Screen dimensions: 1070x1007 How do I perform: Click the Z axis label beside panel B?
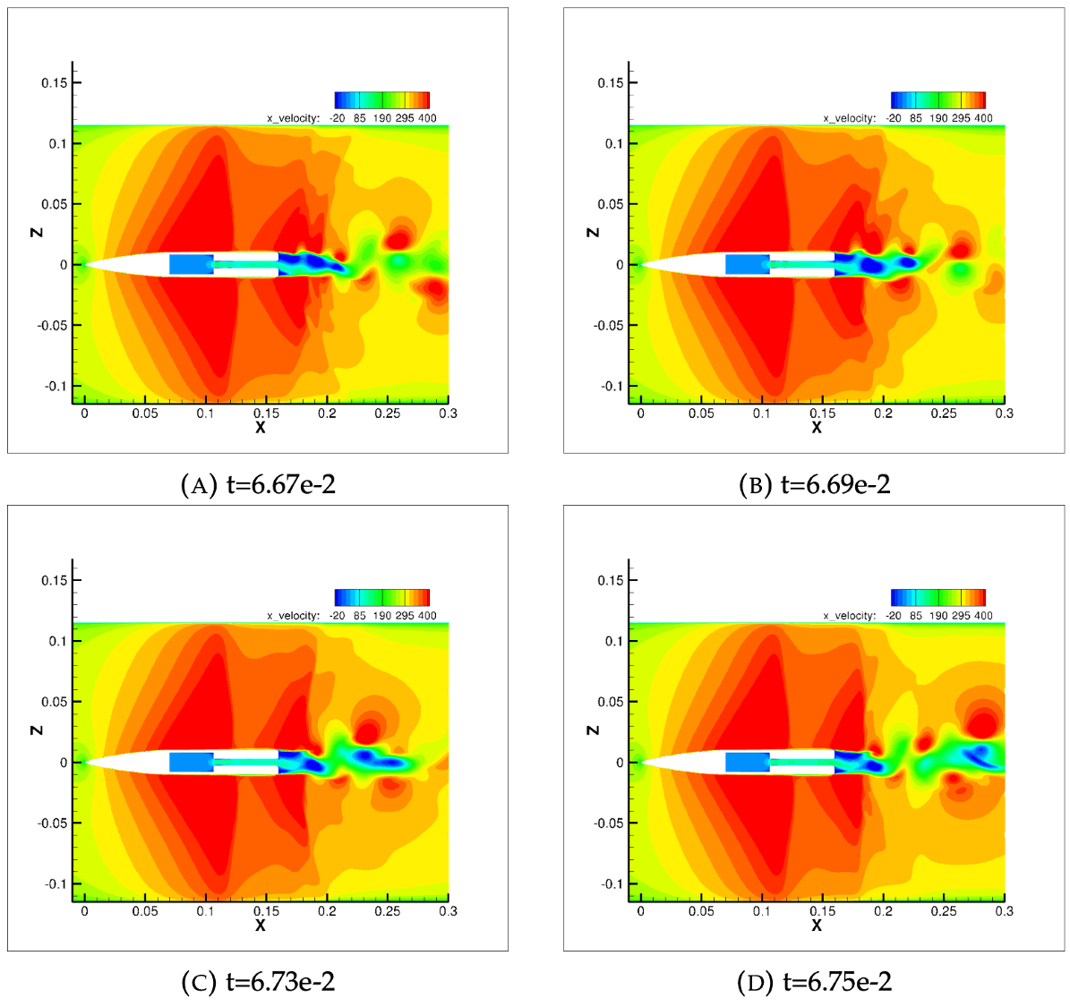coord(592,232)
